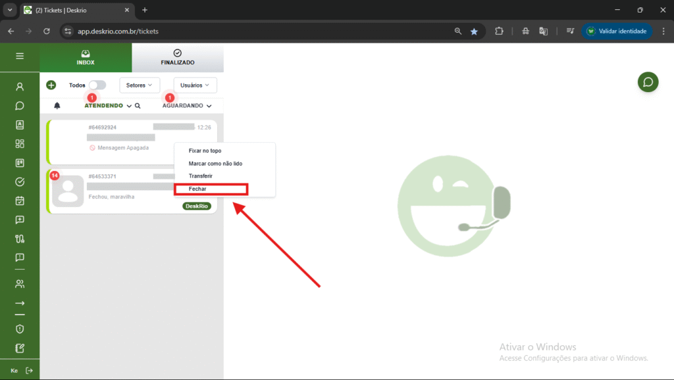Viewport: 674px width, 380px height.
Task: Click the browser zoom magnifier icon
Action: [x=458, y=32]
